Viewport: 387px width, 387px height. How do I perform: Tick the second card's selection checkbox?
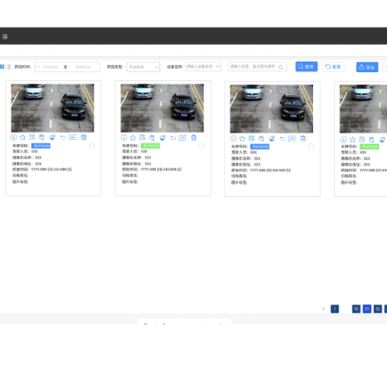pos(201,145)
